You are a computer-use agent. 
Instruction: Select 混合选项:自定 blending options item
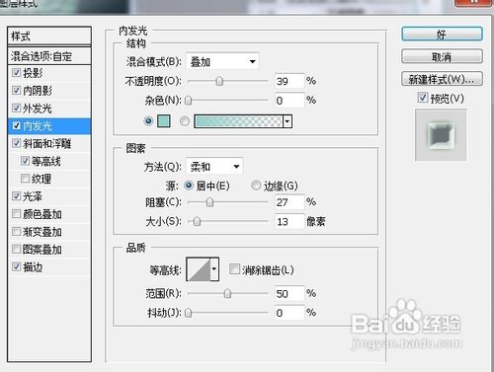pos(49,56)
